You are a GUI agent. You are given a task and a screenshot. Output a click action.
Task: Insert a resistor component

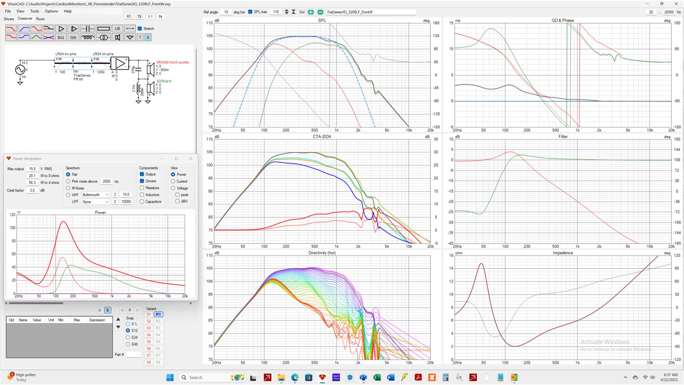103,29
